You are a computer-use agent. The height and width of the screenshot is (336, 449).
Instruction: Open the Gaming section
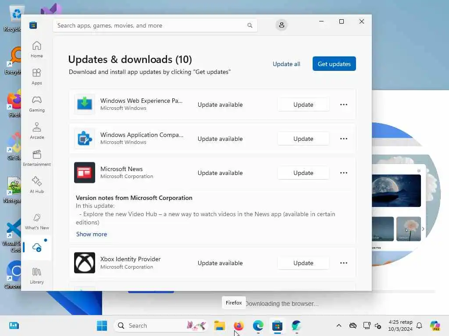click(x=37, y=104)
